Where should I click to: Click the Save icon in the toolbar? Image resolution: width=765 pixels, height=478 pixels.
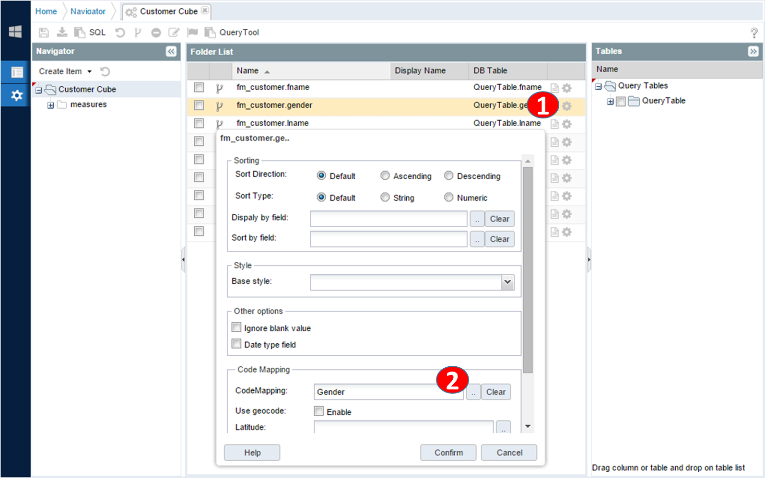(x=44, y=33)
